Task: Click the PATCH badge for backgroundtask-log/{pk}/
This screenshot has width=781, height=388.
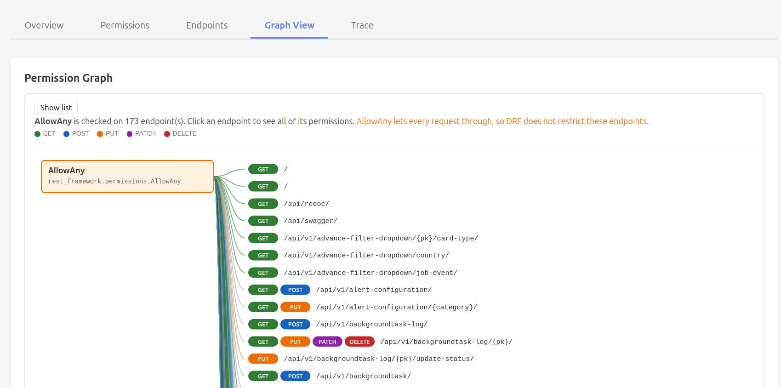Action: coord(327,342)
